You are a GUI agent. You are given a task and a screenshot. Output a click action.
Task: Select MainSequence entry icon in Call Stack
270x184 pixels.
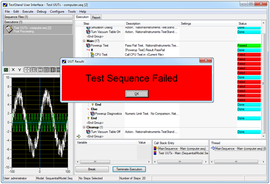[155, 149]
